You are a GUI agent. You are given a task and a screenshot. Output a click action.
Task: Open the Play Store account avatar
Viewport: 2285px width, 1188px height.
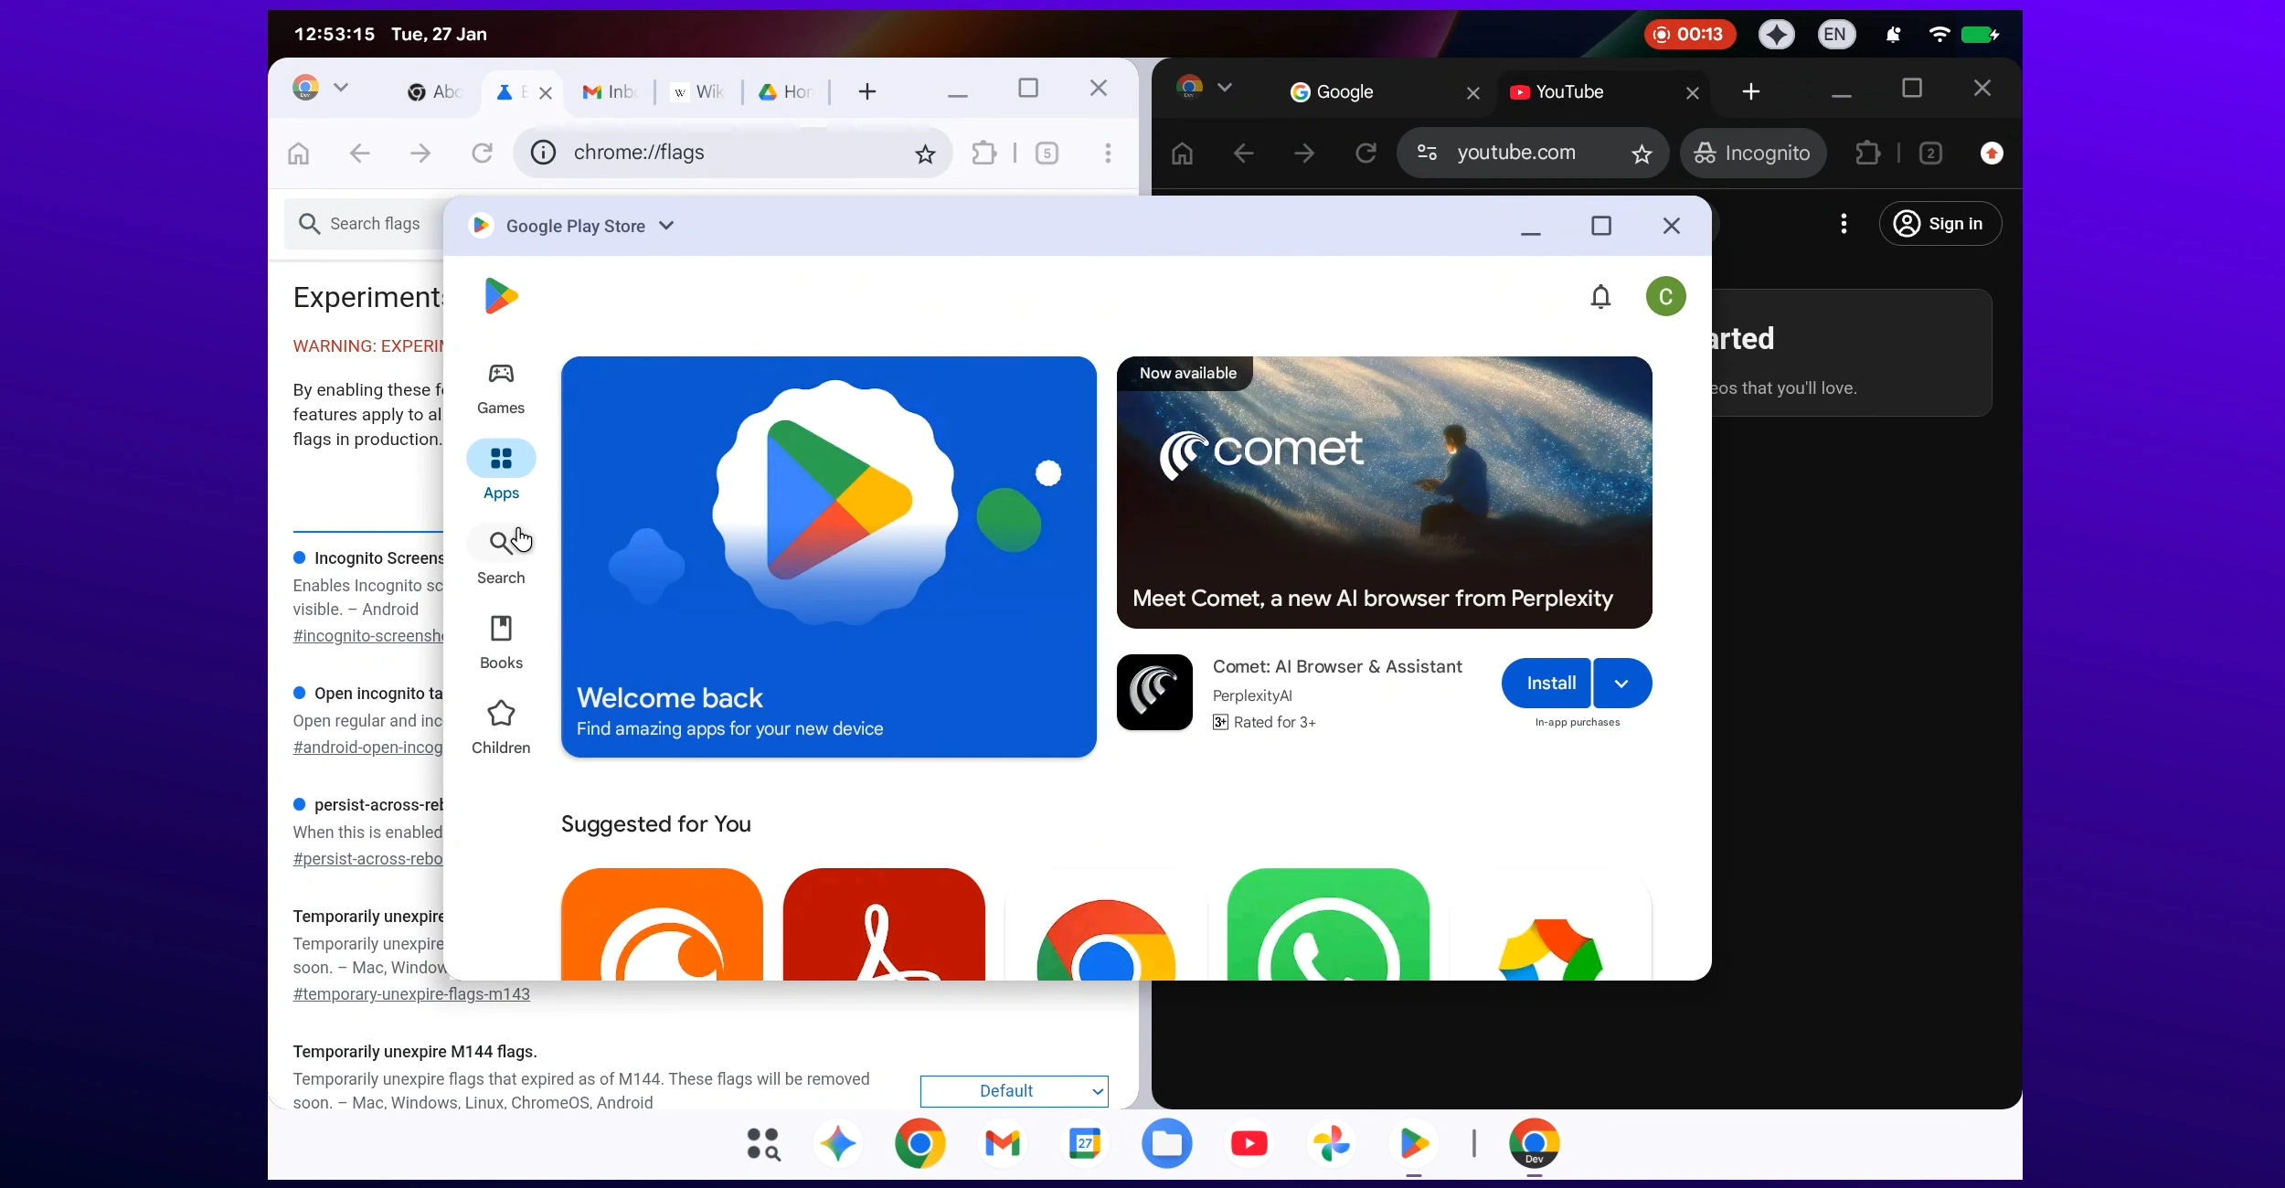tap(1664, 296)
